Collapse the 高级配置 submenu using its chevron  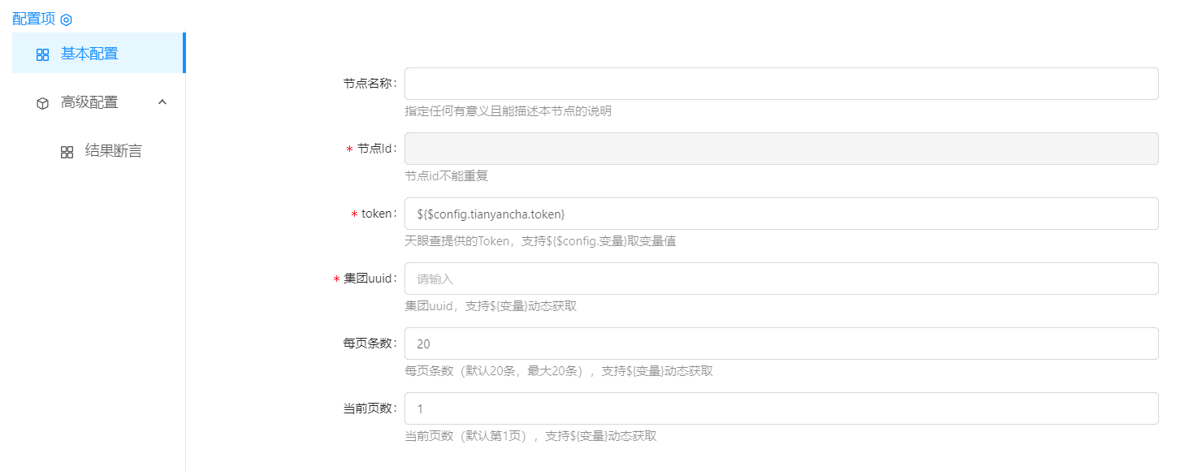(162, 102)
